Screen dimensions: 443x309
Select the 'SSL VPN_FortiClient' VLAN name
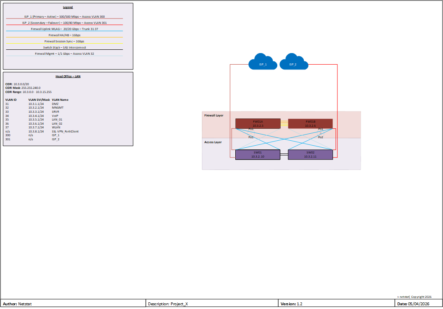[65, 132]
